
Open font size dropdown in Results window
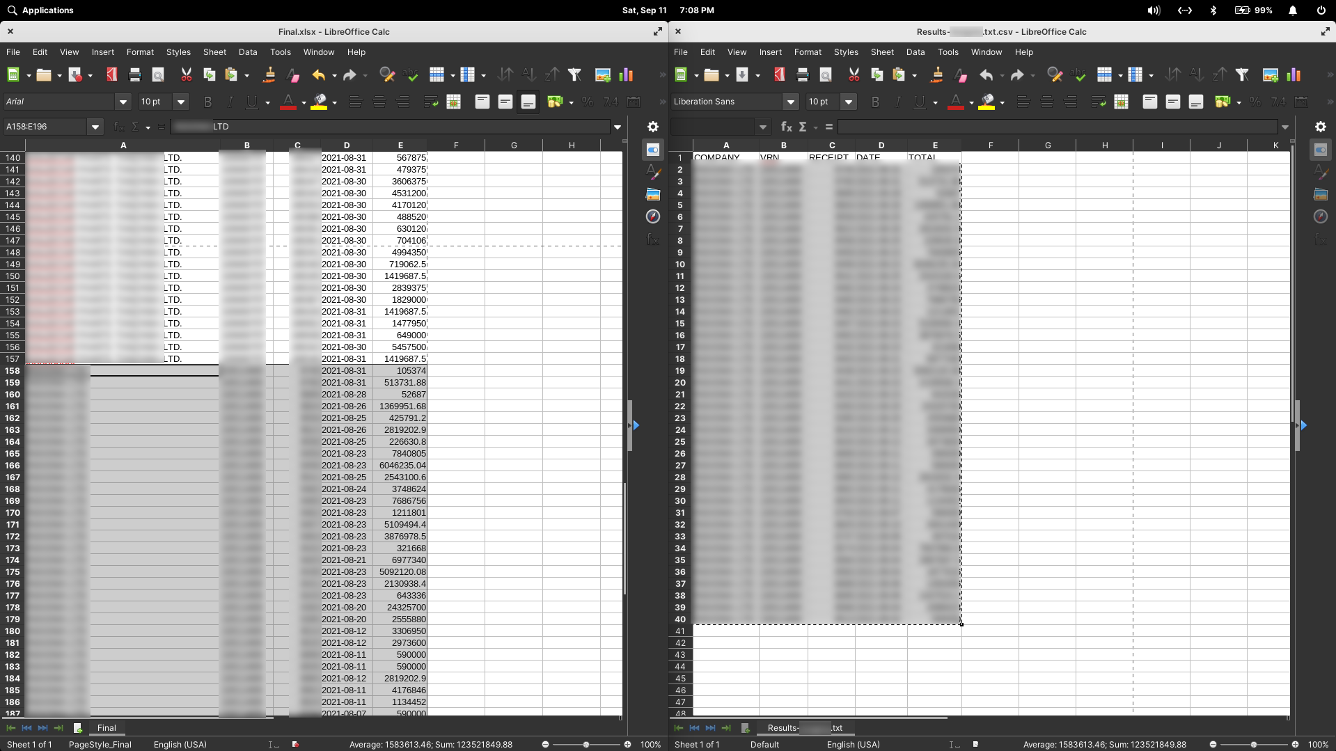[x=848, y=102]
